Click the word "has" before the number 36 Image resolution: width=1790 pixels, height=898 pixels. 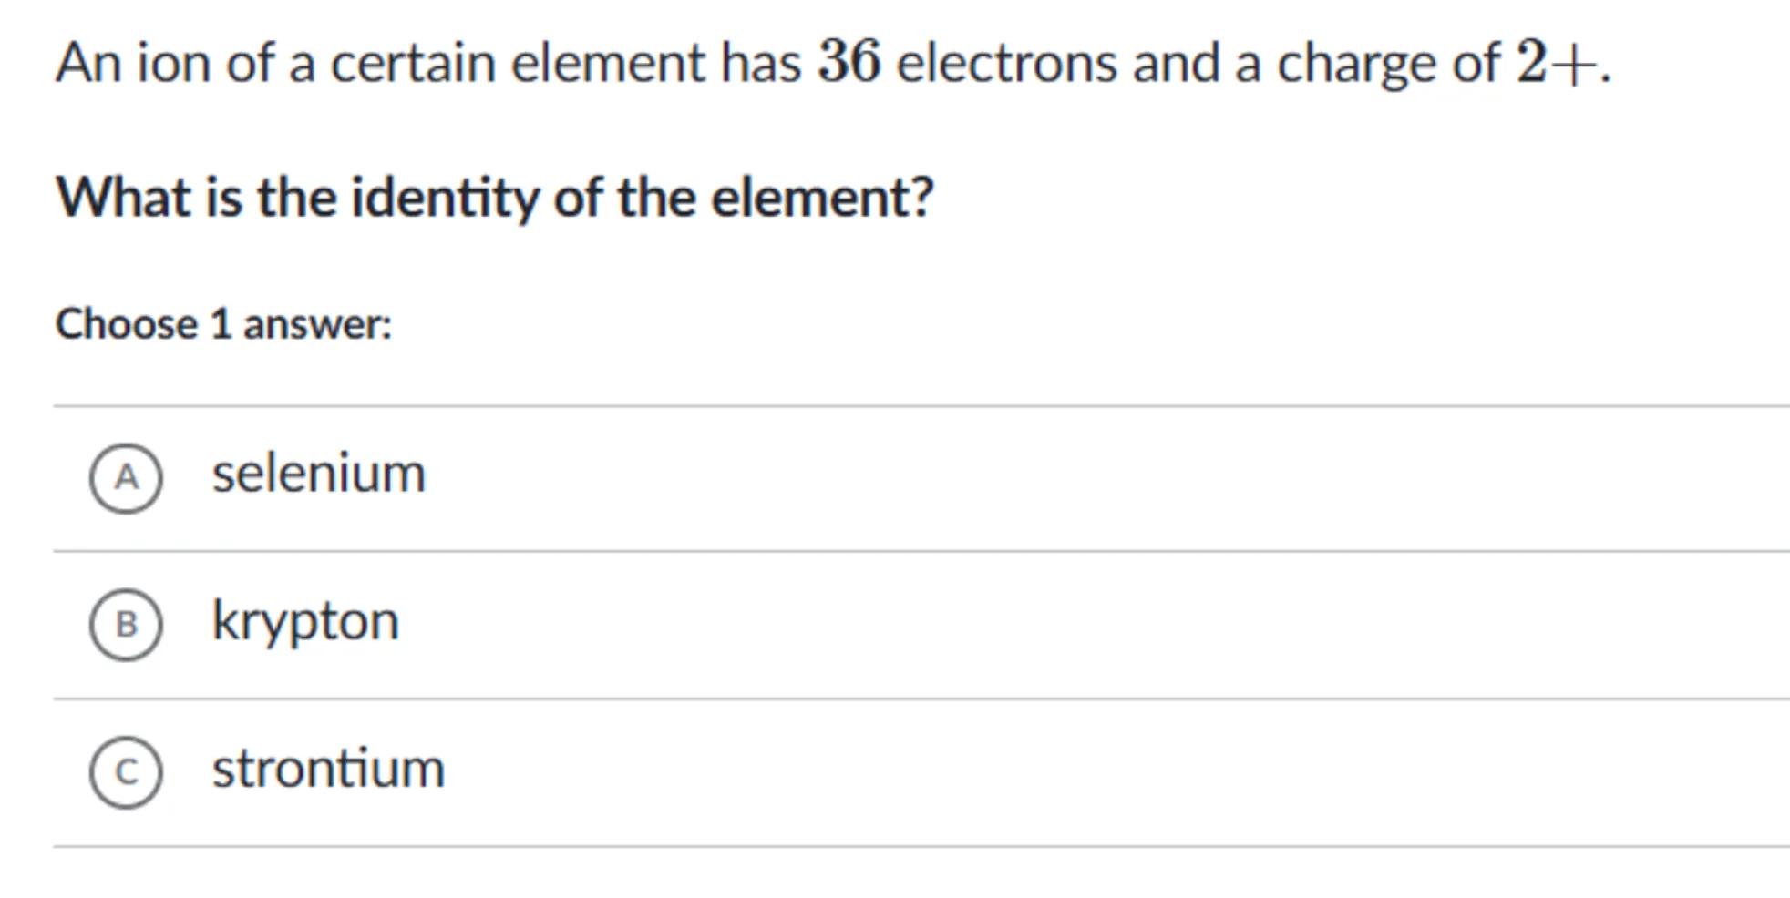point(761,63)
